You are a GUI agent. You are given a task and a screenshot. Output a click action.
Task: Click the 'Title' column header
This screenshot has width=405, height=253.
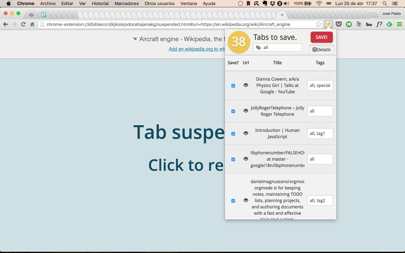277,63
